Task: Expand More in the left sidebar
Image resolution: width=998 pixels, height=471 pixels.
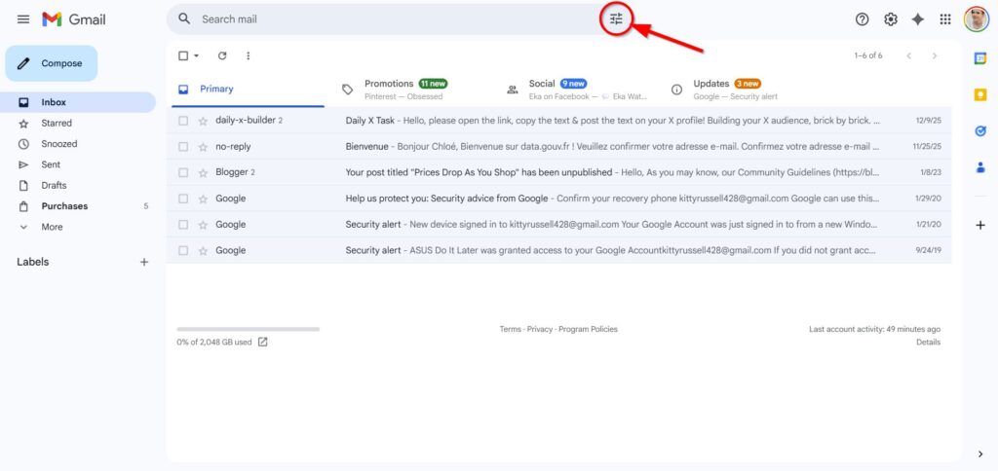Action: click(x=51, y=227)
